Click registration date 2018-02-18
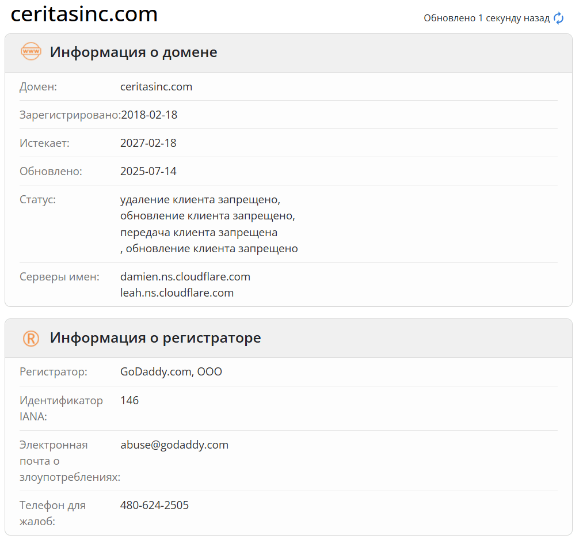The image size is (583, 539). tap(149, 115)
